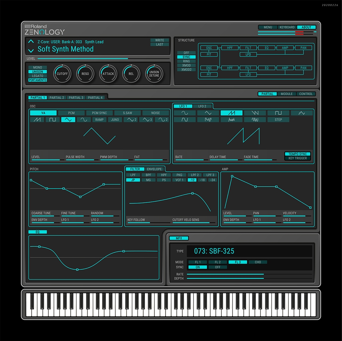342x341 pixels.
Task: Select XMOD2 structure mode
Action: (x=186, y=70)
